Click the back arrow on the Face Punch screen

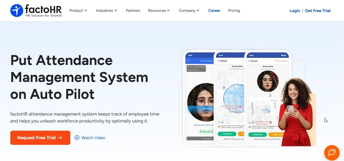[188, 61]
